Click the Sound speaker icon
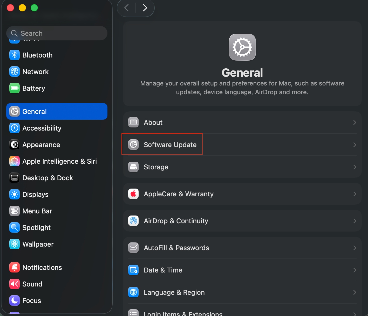Viewport: 368px width, 316px height. 15,284
